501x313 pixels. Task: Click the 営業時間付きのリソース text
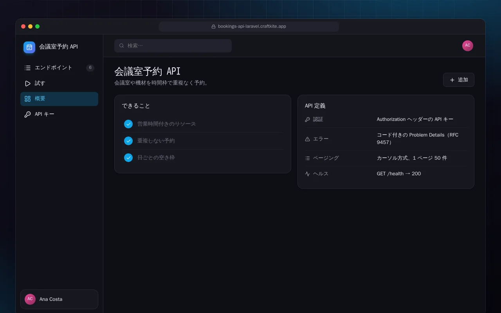click(166, 124)
